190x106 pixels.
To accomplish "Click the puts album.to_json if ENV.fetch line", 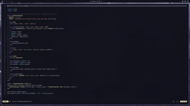I will pyautogui.click(x=30, y=93).
